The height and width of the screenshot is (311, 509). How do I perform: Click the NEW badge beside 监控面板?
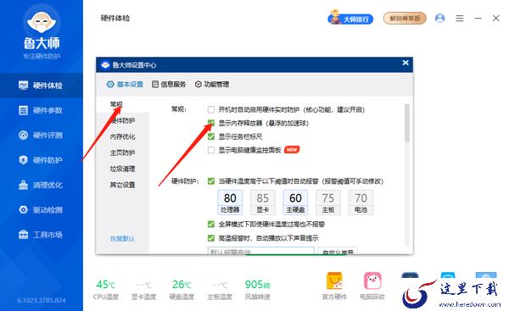(292, 150)
